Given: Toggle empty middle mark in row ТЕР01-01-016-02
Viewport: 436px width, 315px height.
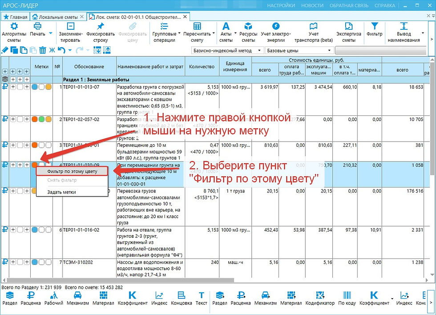Looking at the screenshot, I should pos(41,230).
